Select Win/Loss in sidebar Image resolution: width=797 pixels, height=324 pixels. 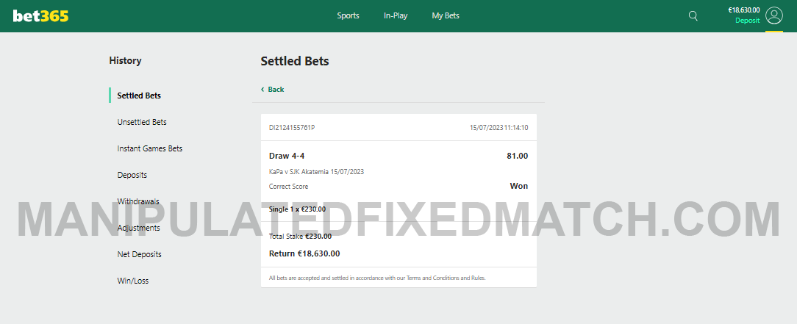coord(133,281)
